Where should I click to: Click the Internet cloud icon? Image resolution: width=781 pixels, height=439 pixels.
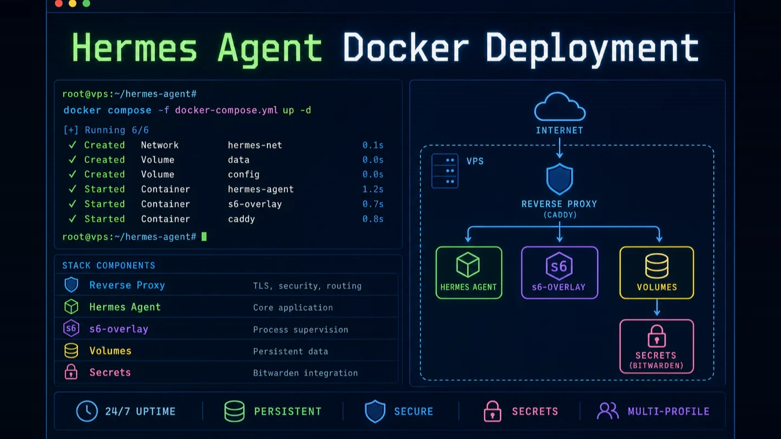[560, 106]
